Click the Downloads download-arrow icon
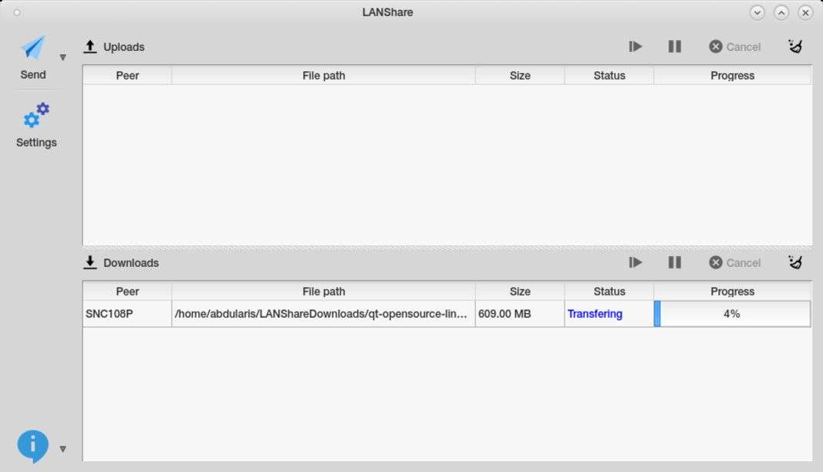The width and height of the screenshot is (823, 472). click(x=90, y=262)
